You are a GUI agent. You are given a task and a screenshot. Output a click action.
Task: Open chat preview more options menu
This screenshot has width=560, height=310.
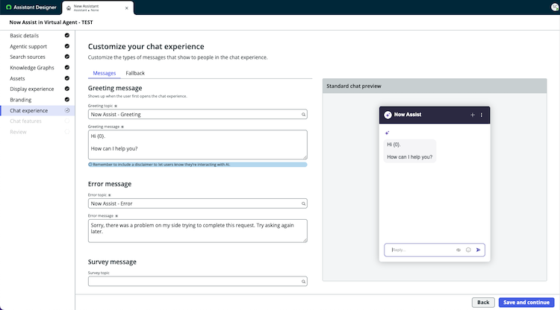(482, 115)
